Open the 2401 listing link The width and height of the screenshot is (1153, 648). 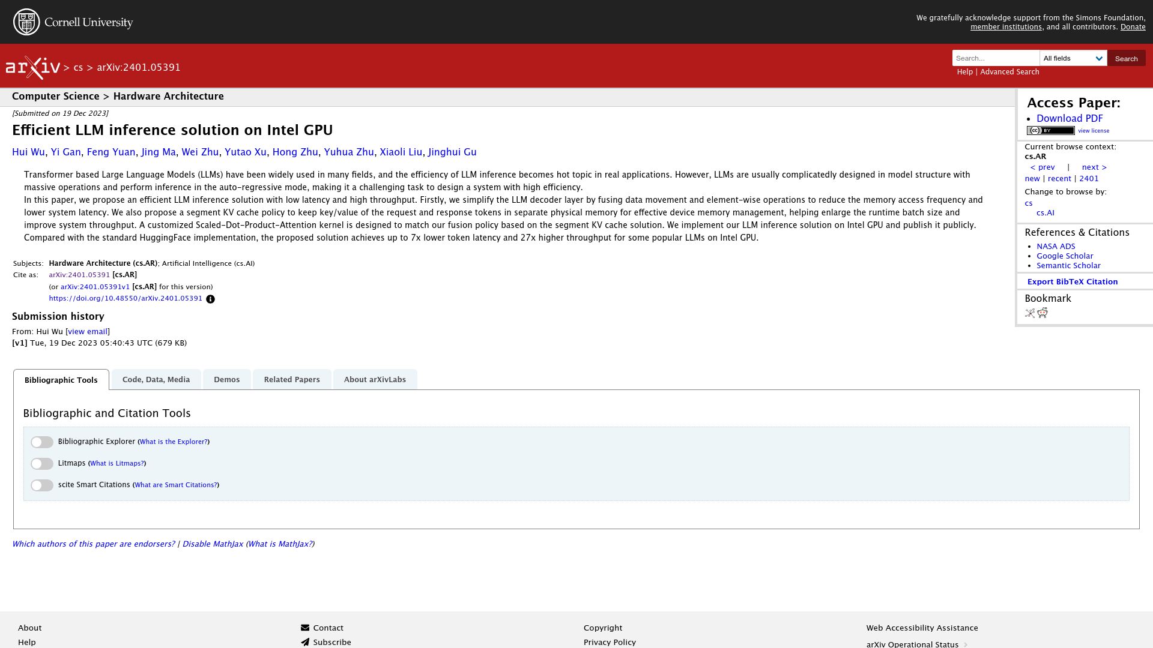click(1089, 179)
